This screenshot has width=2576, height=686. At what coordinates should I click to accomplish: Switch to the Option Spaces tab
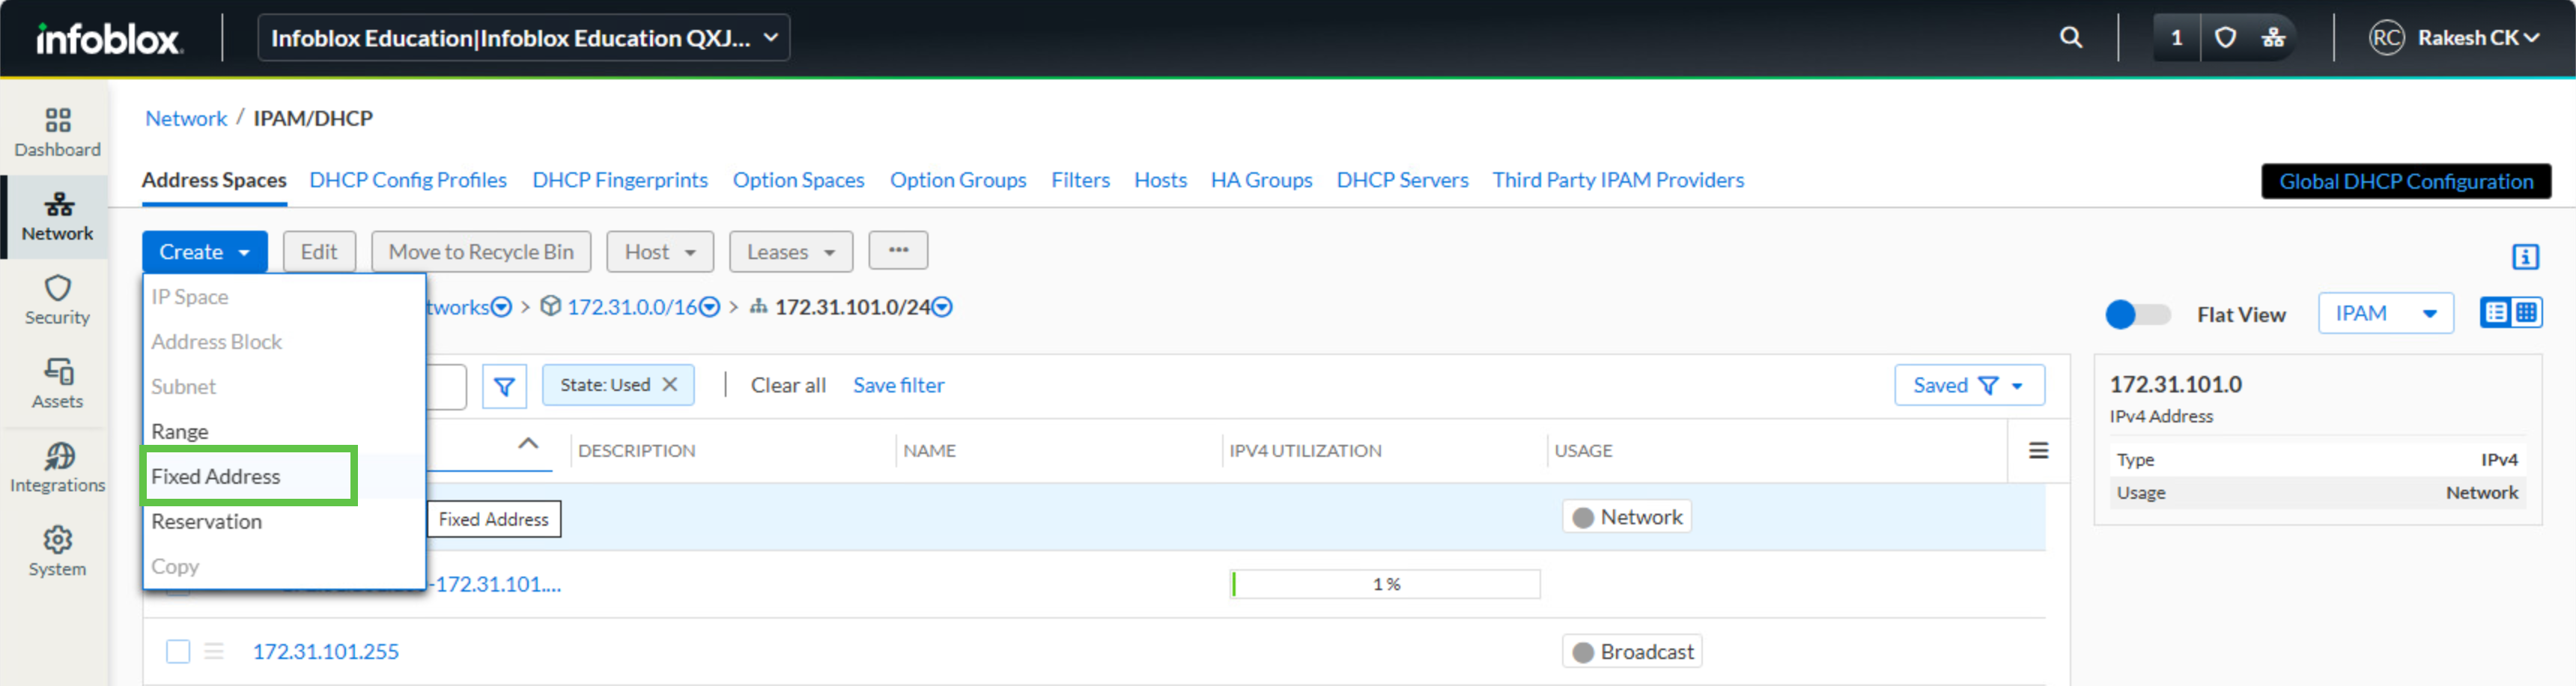[799, 181]
